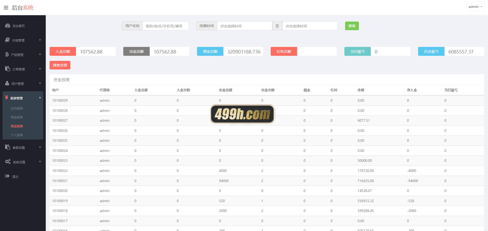The image size is (488, 231).
Task: Click the 红利总额 summary label
Action: point(284,51)
